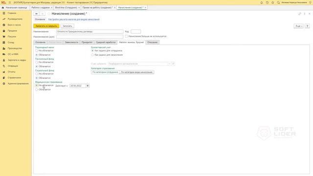Go to the Начальная страница home tab
Image resolution: width=313 pixels, height=176 pixels.
coord(14,8)
